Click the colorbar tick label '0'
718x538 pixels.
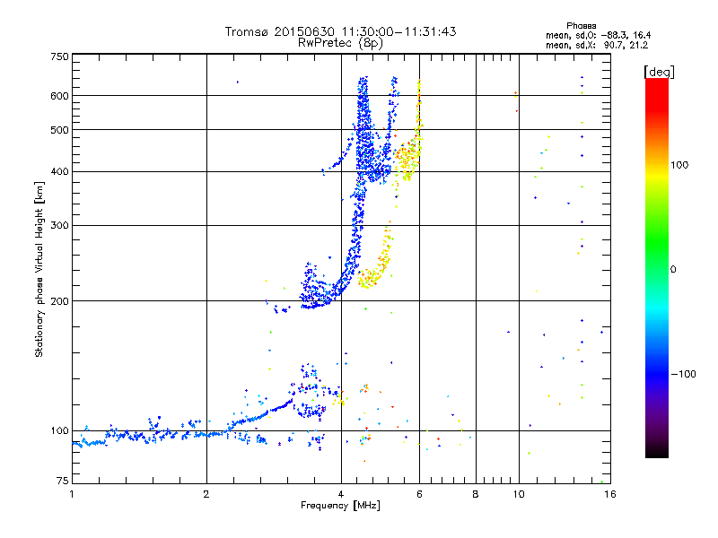[x=672, y=269]
